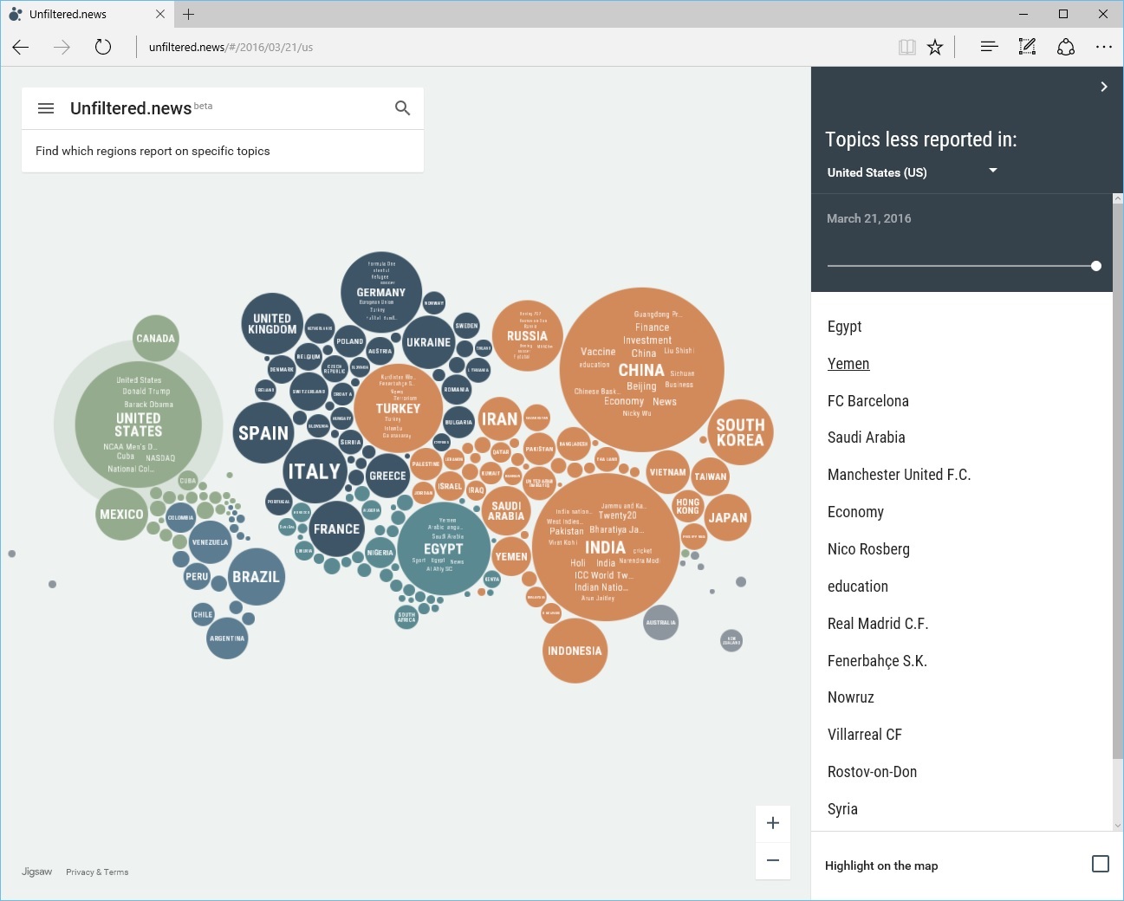Click the search magnifier icon
Screen dimensions: 1124x901
point(402,108)
